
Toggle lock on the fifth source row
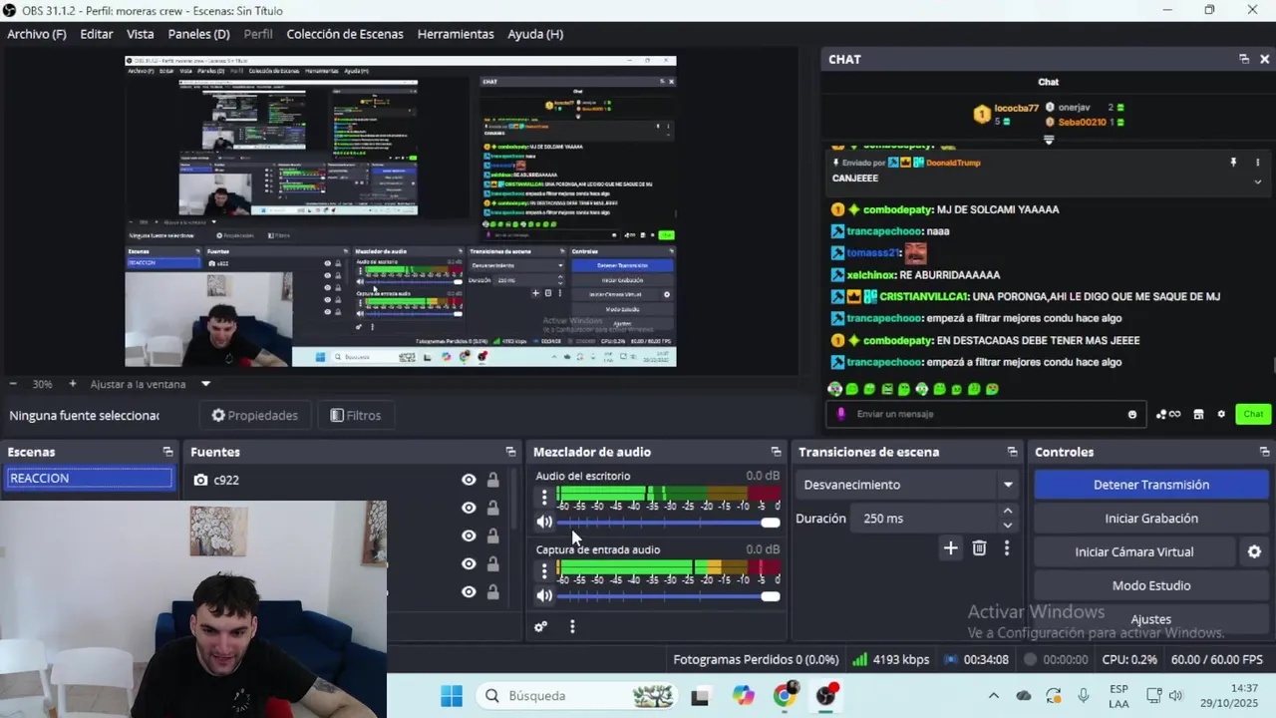point(492,591)
